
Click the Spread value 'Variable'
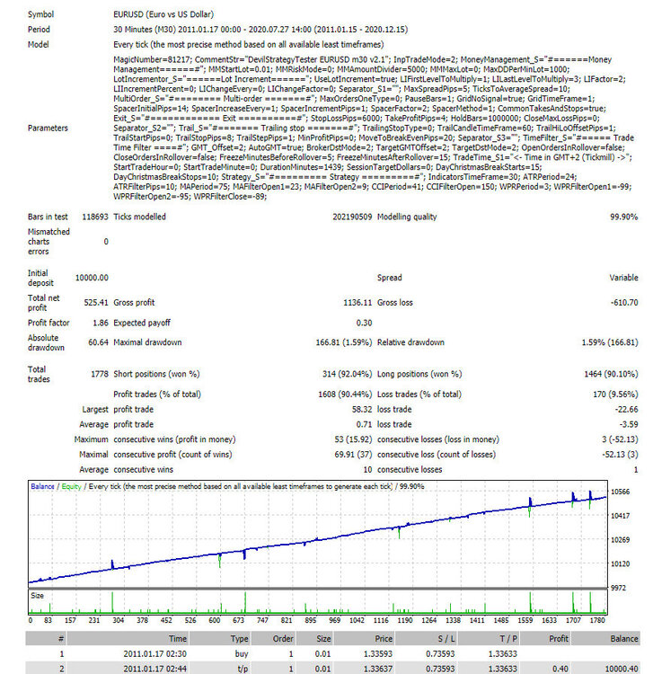[623, 278]
